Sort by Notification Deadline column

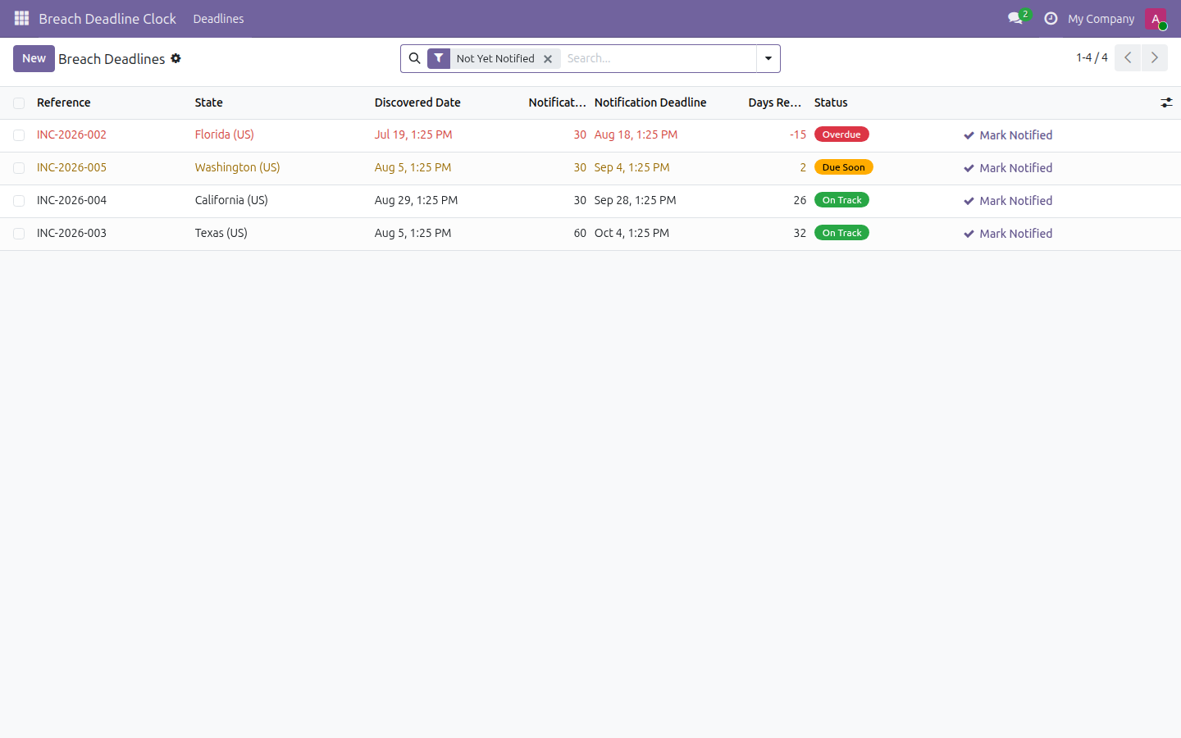click(x=650, y=102)
